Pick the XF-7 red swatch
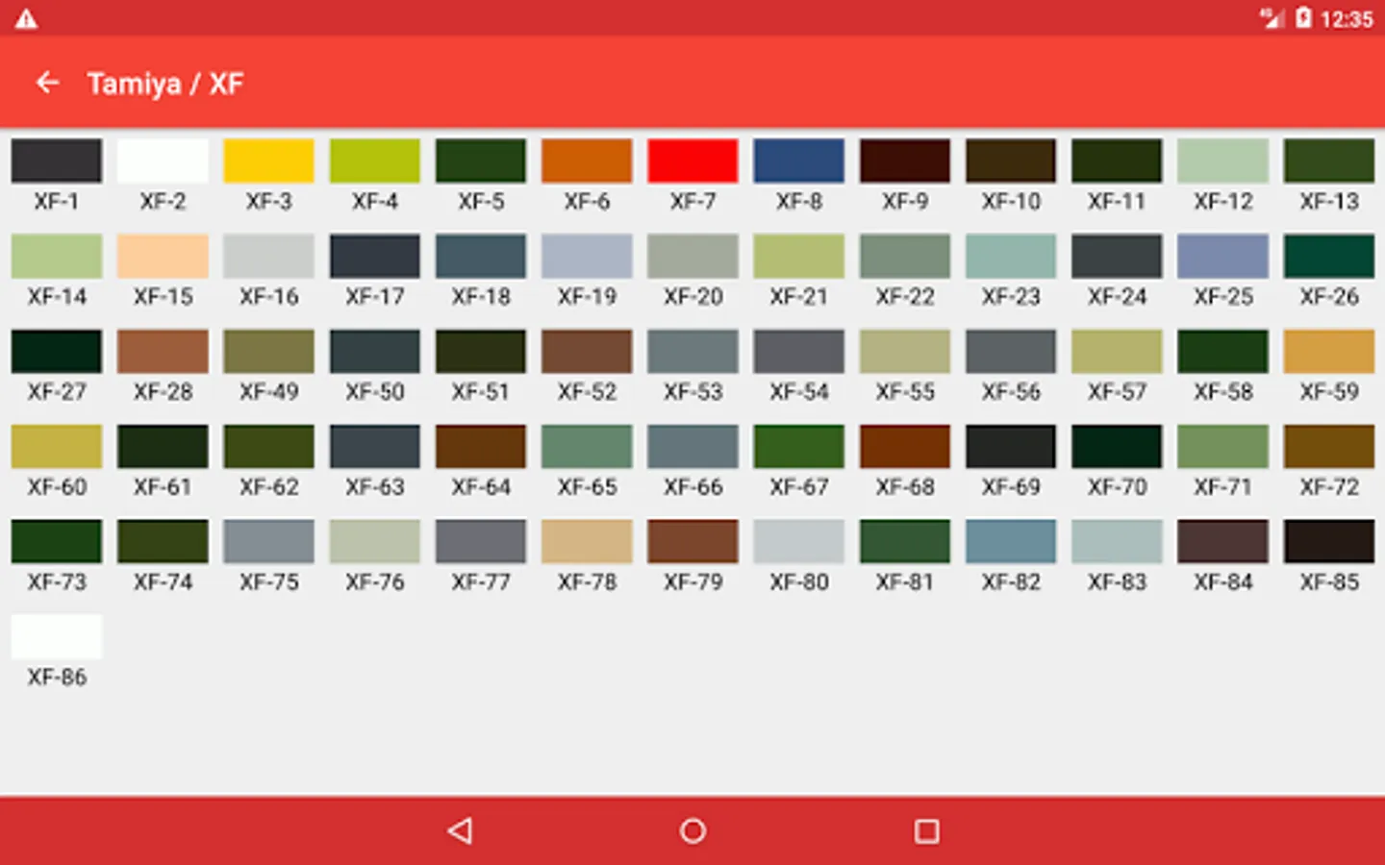 click(x=692, y=161)
